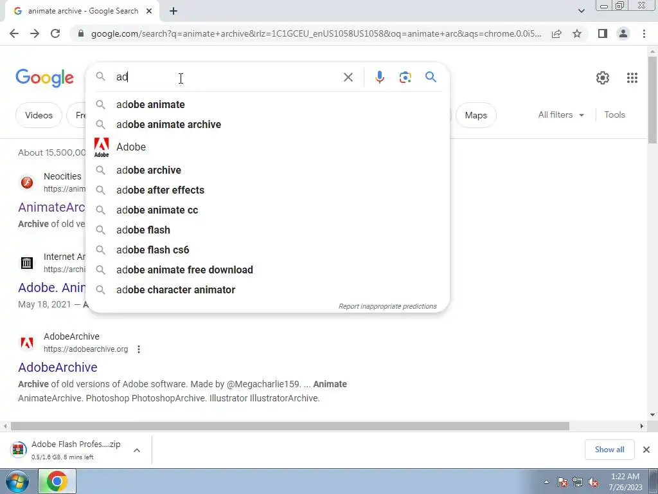This screenshot has width=658, height=494.
Task: Select suggestion 'adobe animate archive'
Action: [268, 124]
